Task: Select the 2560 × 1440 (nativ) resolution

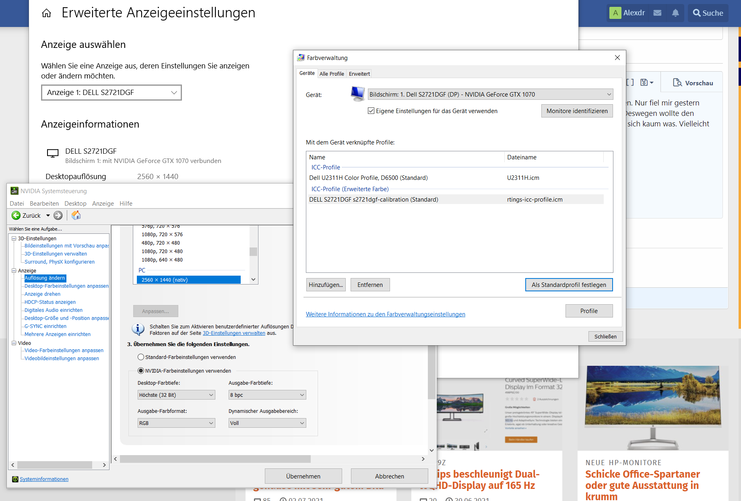Action: [x=189, y=280]
